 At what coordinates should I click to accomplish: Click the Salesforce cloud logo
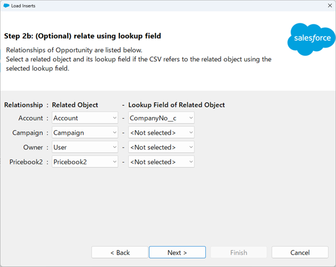tap(312, 39)
